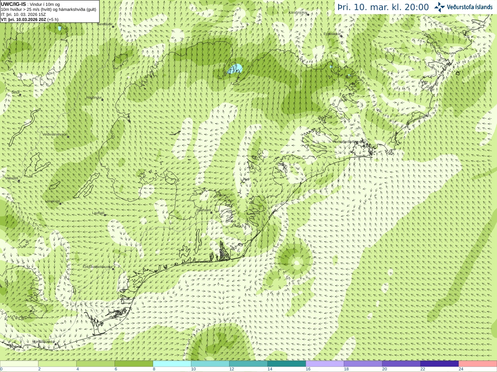Click the date heading Þri. 10. mar. kl. 20:00

(x=383, y=7)
